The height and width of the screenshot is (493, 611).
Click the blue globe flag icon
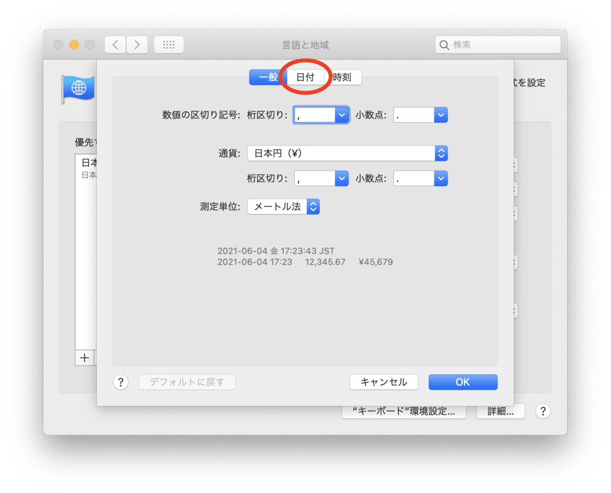coord(79,87)
